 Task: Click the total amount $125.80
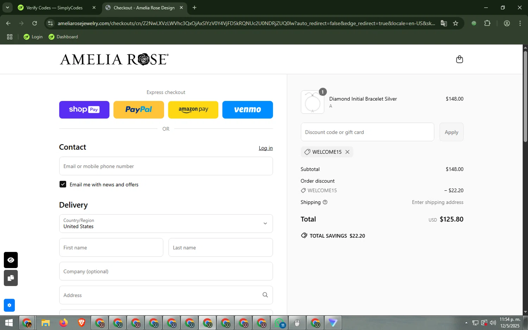tap(452, 219)
